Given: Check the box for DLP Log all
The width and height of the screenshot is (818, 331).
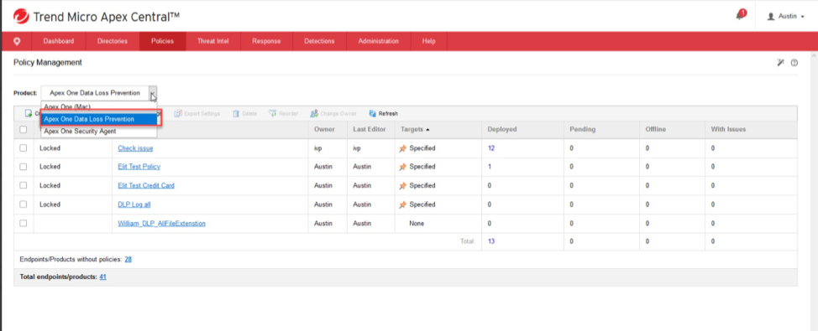Looking at the screenshot, I should tap(23, 204).
